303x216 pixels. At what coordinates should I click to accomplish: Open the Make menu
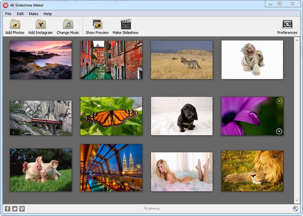pyautogui.click(x=34, y=14)
